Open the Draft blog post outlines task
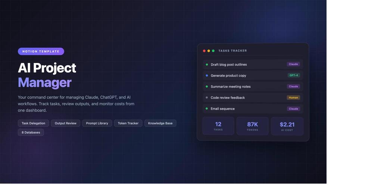Viewport: 375px width, 191px height. (x=253, y=65)
